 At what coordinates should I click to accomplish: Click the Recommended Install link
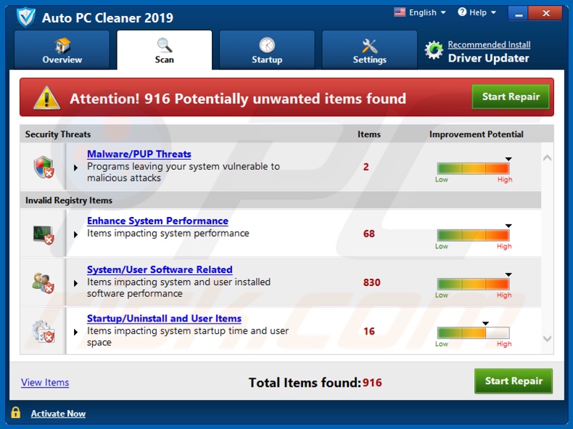pyautogui.click(x=489, y=44)
